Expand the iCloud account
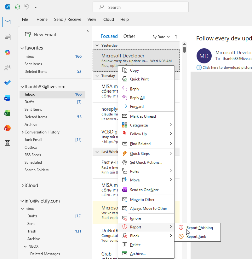 pyautogui.click(x=22, y=185)
